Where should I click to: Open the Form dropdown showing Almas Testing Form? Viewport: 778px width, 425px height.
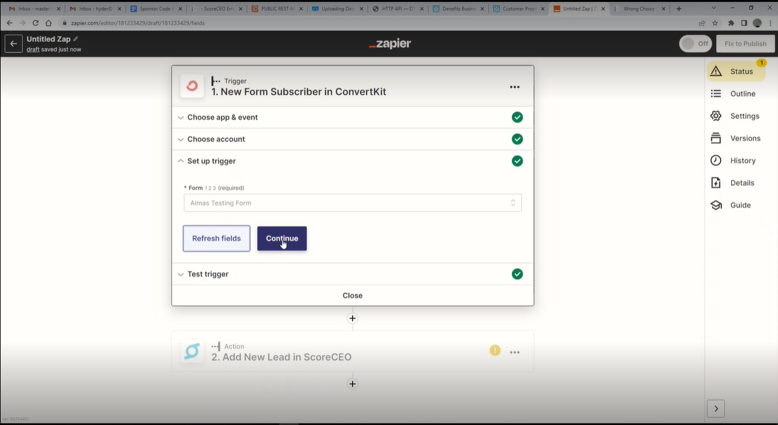(353, 203)
